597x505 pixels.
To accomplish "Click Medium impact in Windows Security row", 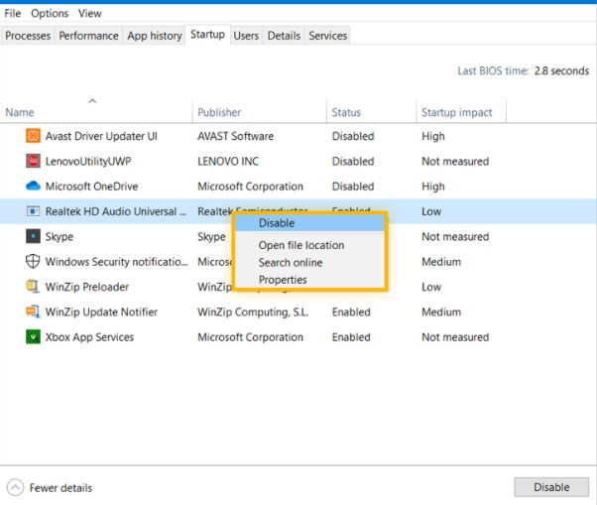I will [441, 262].
